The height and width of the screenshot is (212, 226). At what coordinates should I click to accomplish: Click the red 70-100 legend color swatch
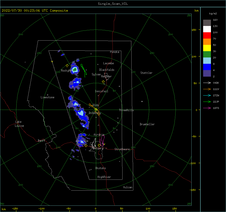coord(207,36)
